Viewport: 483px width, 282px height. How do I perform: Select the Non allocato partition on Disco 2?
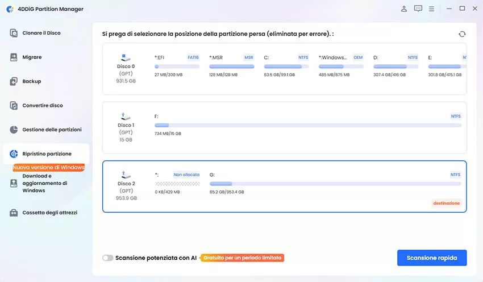pos(177,184)
